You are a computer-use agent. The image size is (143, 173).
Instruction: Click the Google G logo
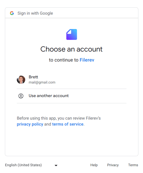[12, 13]
